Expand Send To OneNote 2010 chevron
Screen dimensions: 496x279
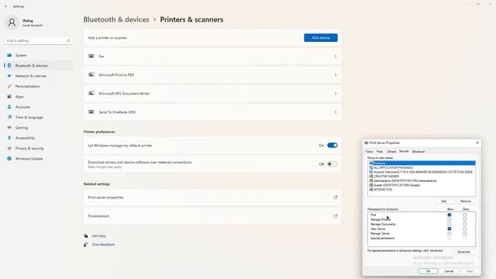tap(336, 112)
